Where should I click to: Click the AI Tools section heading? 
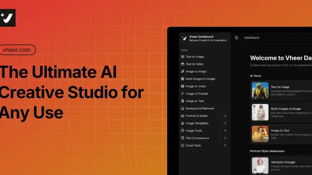[255, 76]
